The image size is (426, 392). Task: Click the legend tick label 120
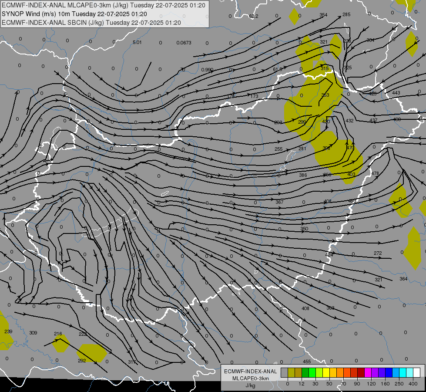pos(371,384)
